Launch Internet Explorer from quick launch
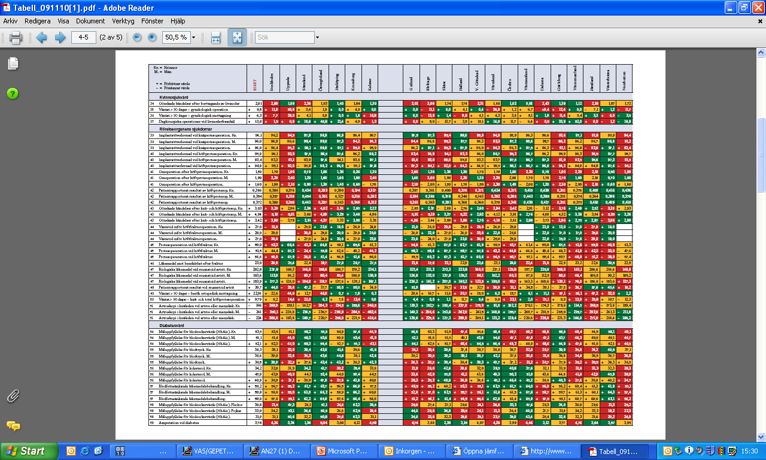The image size is (766, 460). [x=84, y=451]
